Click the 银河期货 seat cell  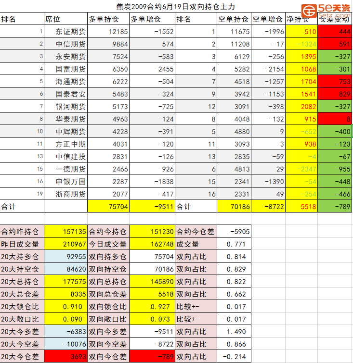coord(65,106)
